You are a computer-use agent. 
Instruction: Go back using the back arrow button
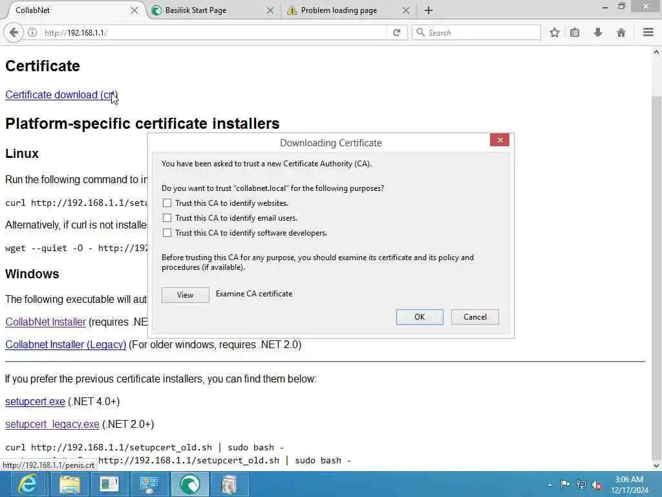coord(14,32)
